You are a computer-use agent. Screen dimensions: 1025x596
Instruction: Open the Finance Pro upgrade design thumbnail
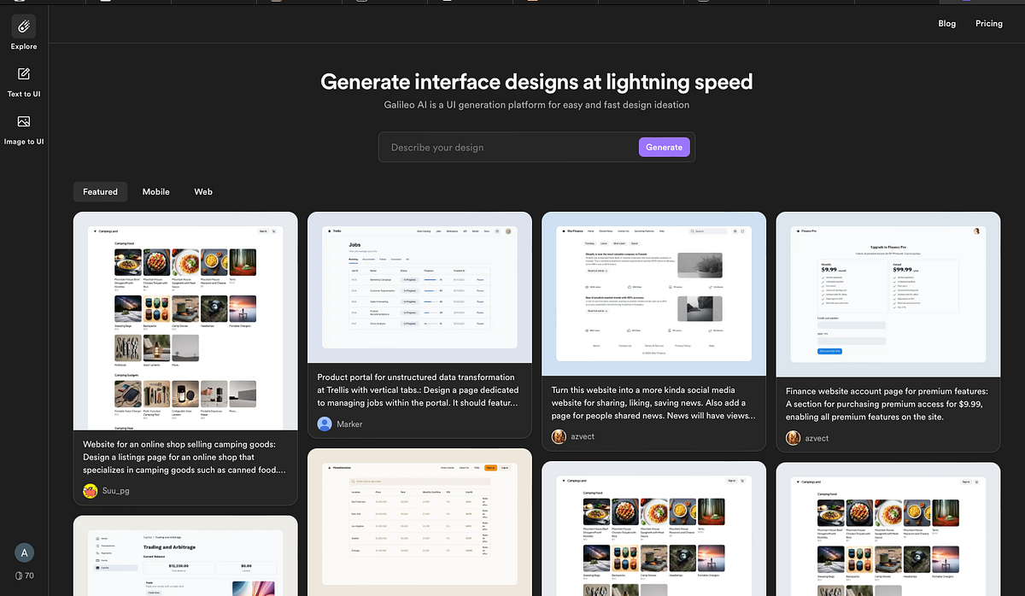coord(888,294)
